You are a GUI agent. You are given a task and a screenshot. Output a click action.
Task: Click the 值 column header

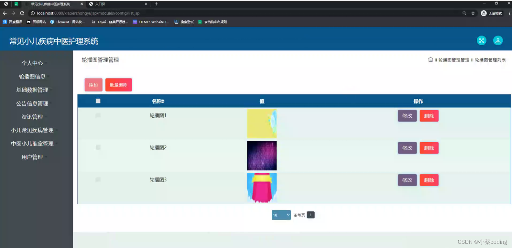(262, 101)
